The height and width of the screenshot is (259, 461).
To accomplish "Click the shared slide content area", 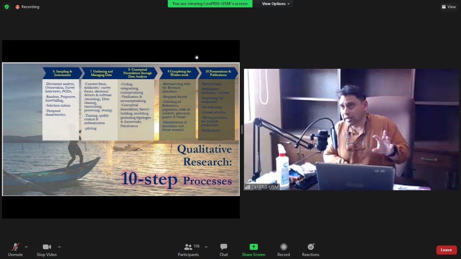I will click(x=121, y=129).
